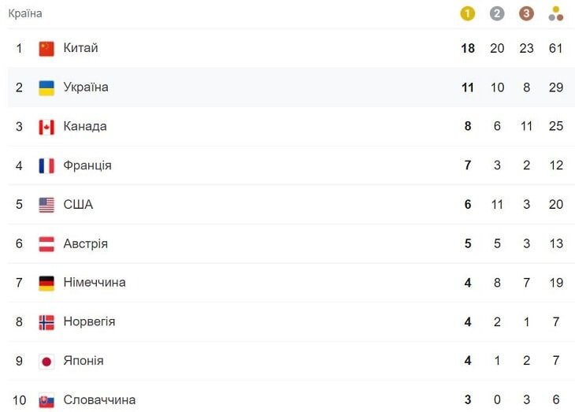
Task: Open the Україна country link
Action: [86, 87]
